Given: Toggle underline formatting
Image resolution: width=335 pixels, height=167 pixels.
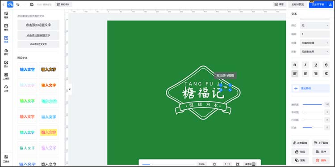Looking at the screenshot, I should pyautogui.click(x=316, y=65).
